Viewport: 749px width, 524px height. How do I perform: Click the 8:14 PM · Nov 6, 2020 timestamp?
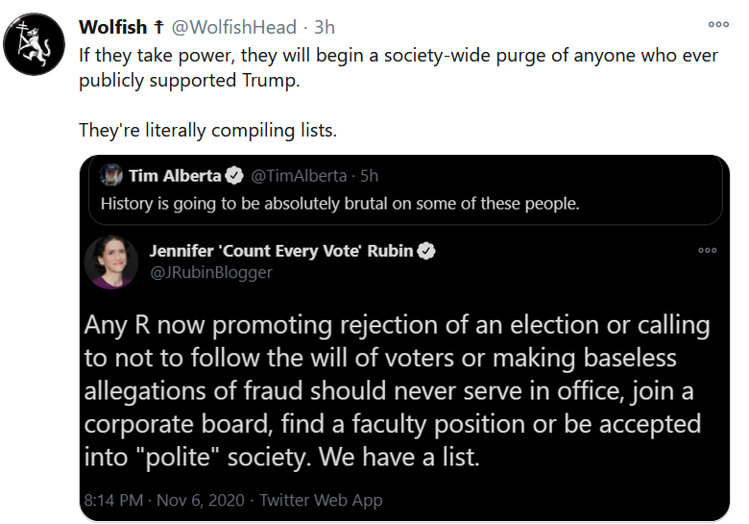(x=167, y=500)
